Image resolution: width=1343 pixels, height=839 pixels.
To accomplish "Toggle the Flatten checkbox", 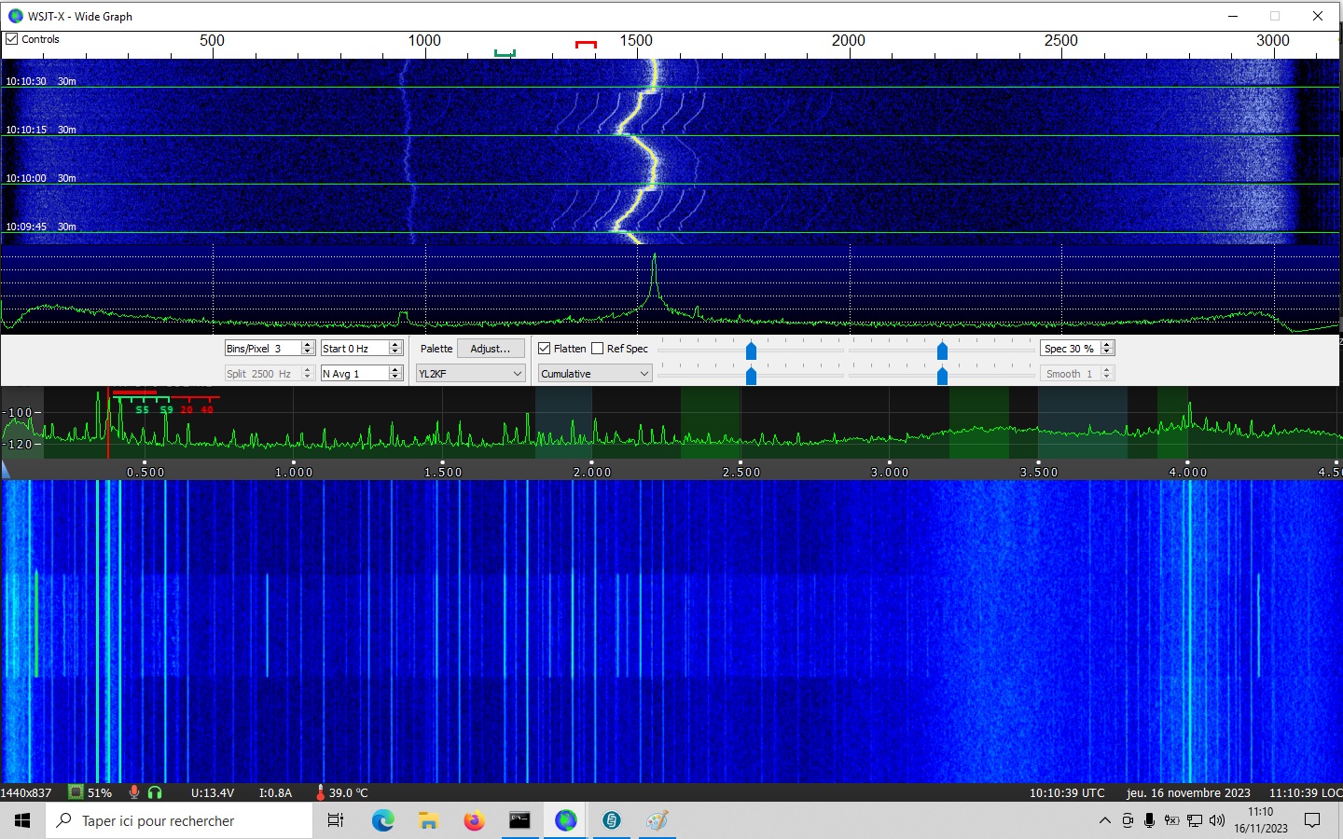I will pos(545,349).
